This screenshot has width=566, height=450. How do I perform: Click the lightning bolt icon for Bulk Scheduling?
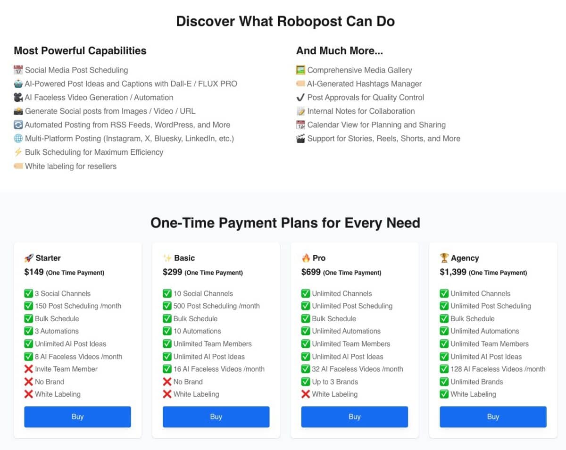pos(18,152)
